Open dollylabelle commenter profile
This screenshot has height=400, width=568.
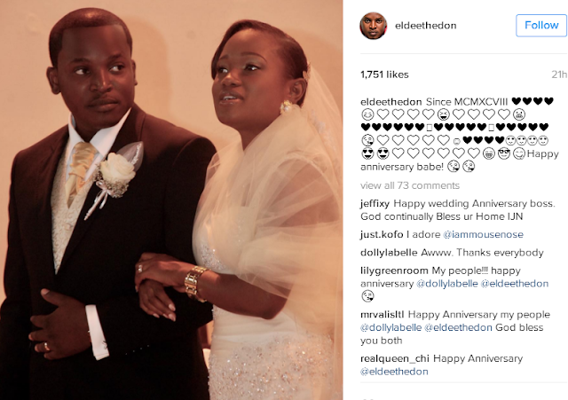click(x=389, y=253)
